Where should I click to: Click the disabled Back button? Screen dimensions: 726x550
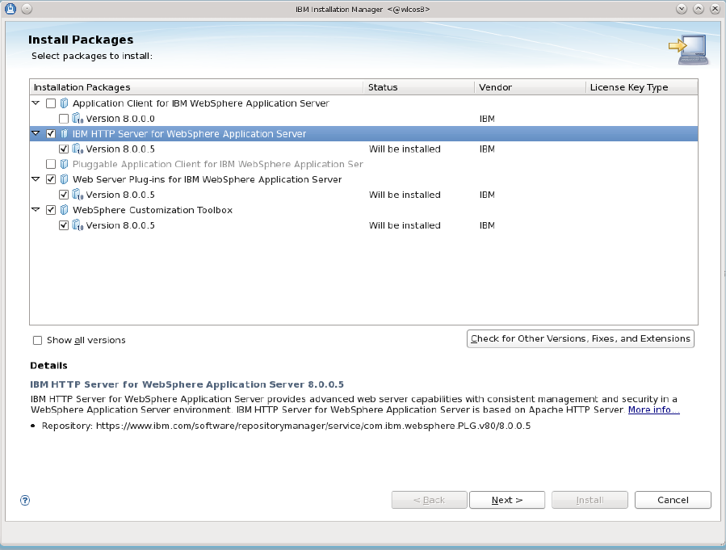429,500
